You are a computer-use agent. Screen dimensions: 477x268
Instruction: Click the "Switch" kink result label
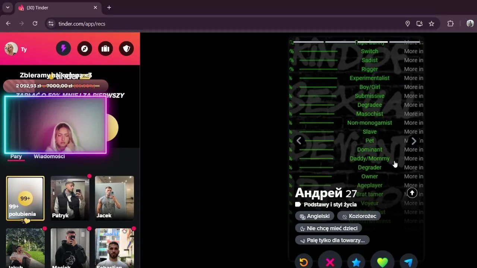[x=369, y=51]
